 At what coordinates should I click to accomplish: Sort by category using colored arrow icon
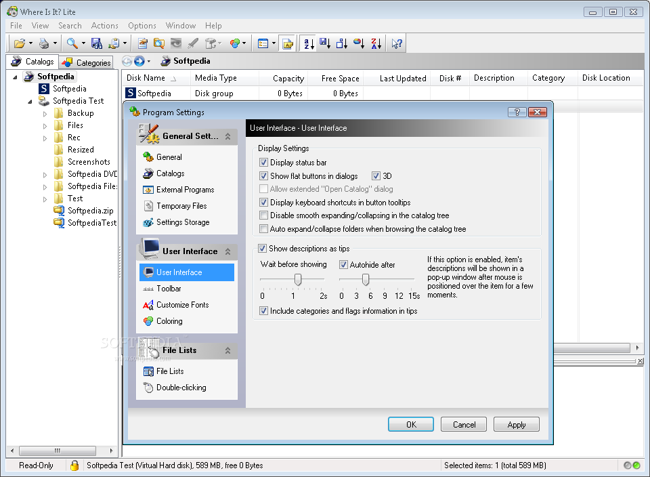click(359, 43)
